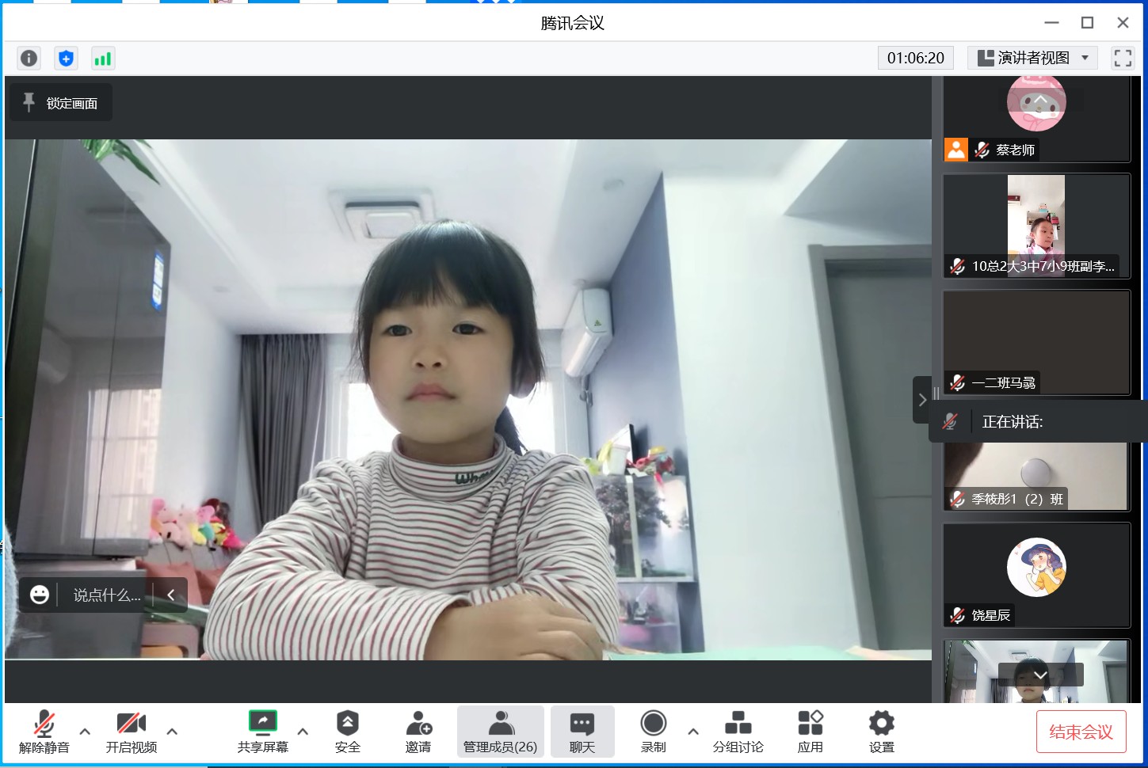Collapse the participant video sidebar
The width and height of the screenshot is (1148, 768).
click(922, 400)
